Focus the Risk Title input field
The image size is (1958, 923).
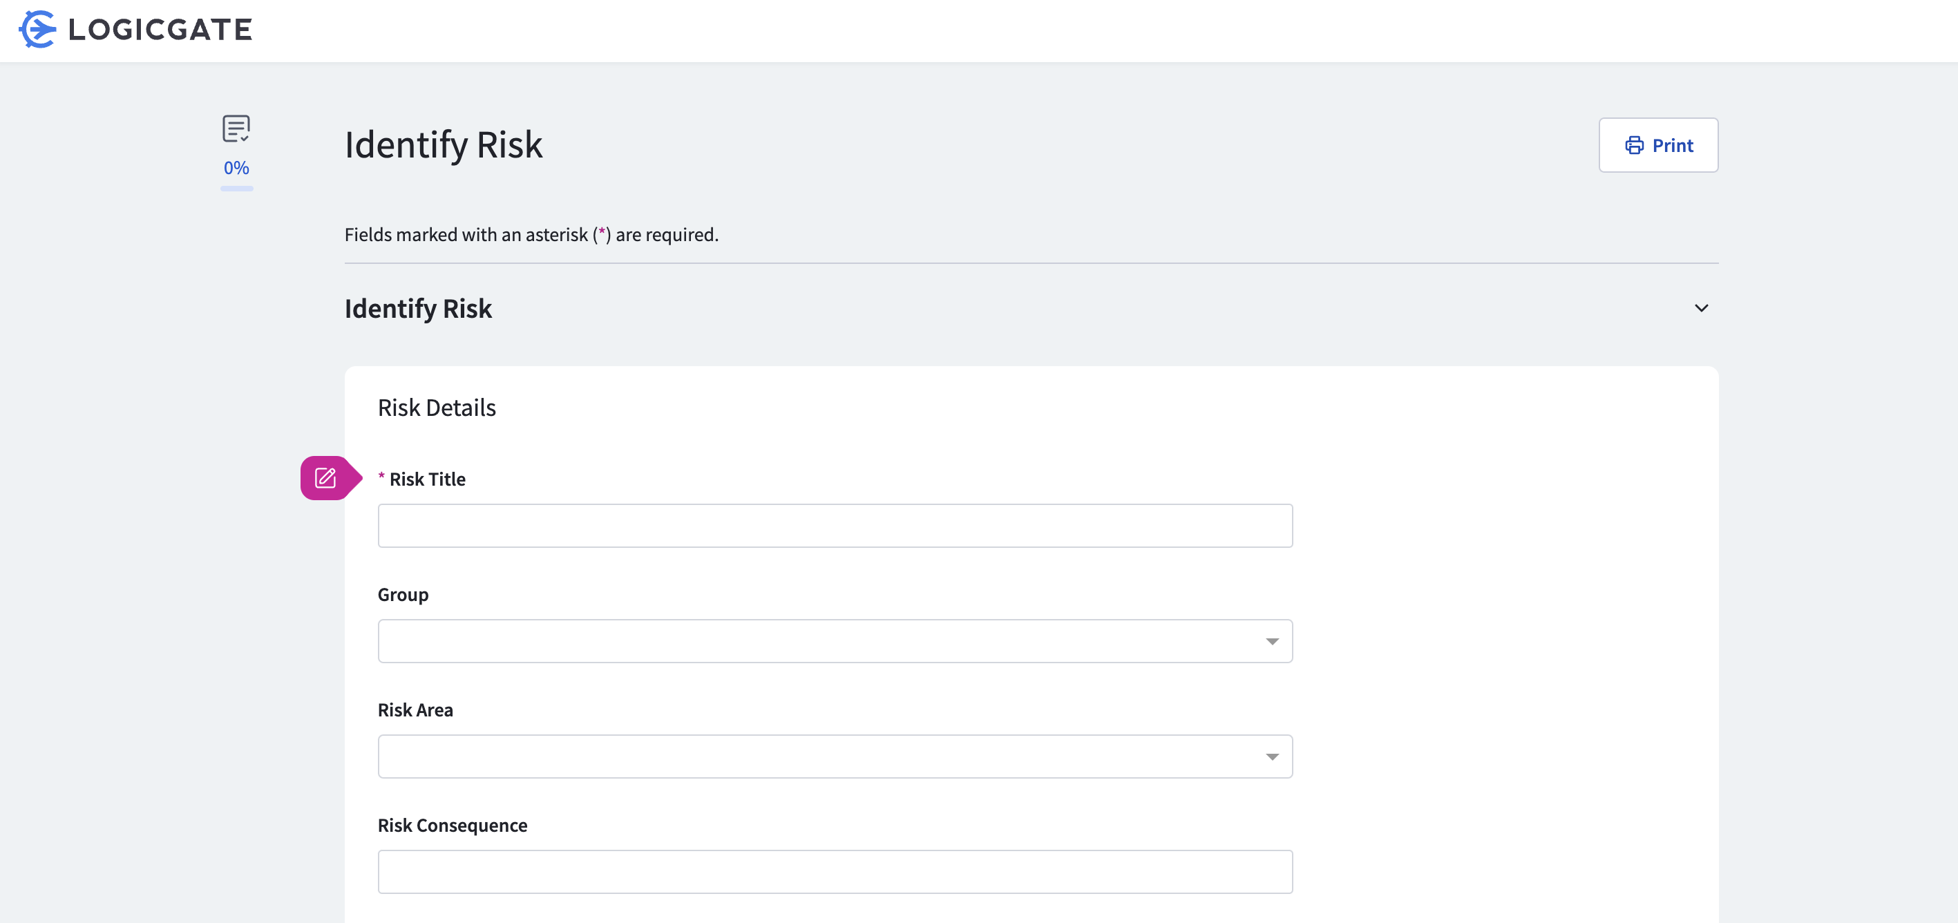click(x=835, y=525)
